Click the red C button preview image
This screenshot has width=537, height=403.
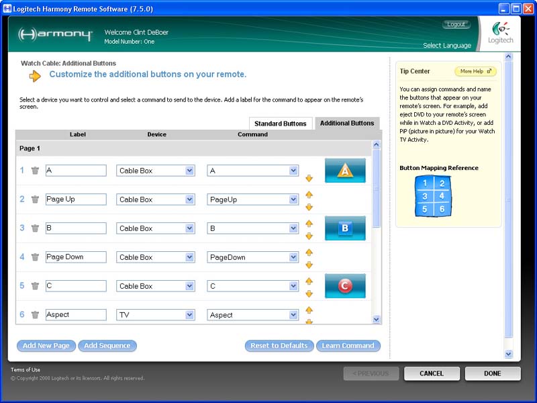click(345, 286)
